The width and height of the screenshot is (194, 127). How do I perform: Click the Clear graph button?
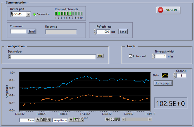pyautogui.click(x=163, y=83)
